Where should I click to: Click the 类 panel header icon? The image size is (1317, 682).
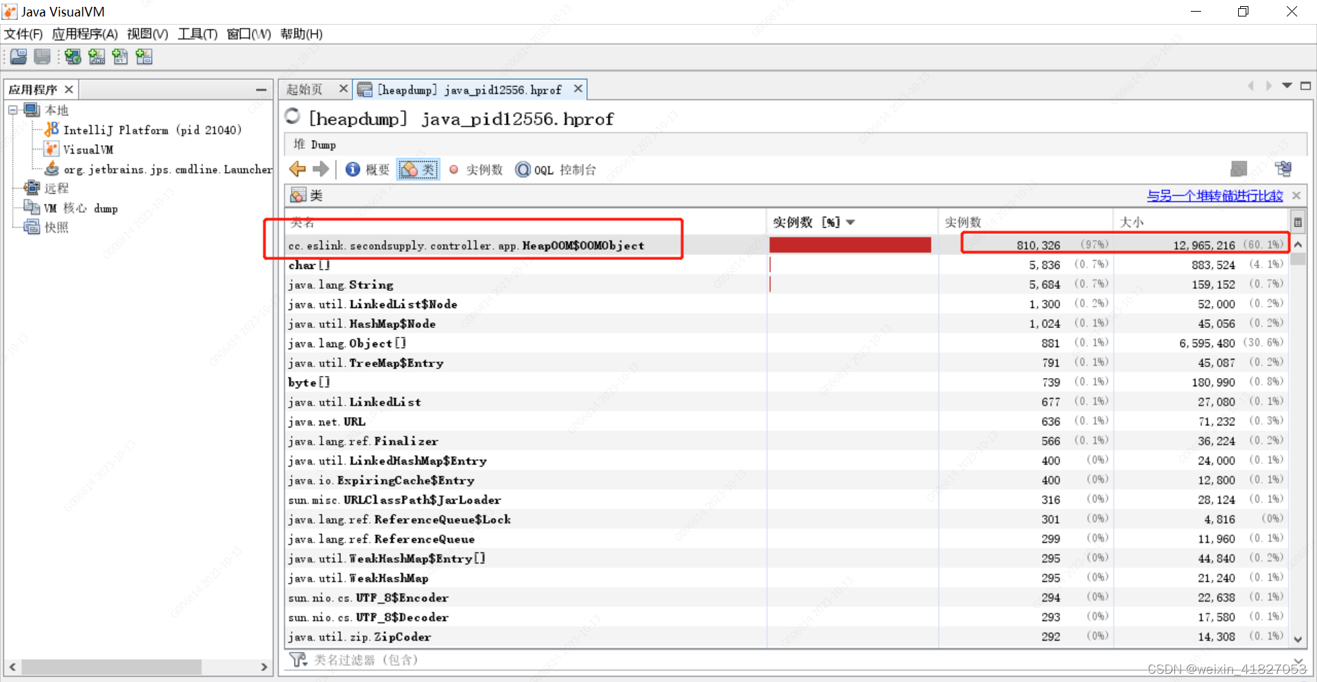pyautogui.click(x=298, y=196)
